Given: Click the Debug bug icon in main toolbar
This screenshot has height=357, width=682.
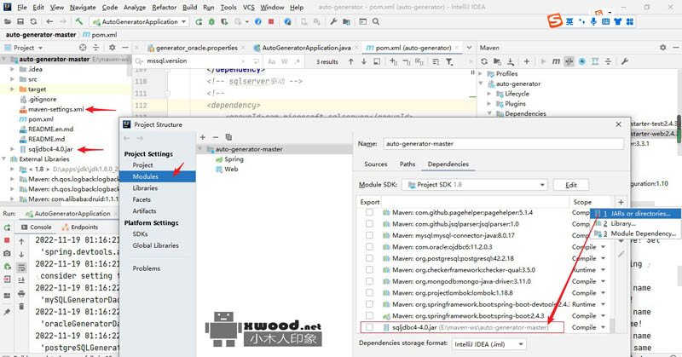Looking at the screenshot, I should coord(211,21).
